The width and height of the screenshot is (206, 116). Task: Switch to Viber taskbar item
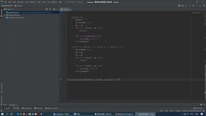coord(83,114)
